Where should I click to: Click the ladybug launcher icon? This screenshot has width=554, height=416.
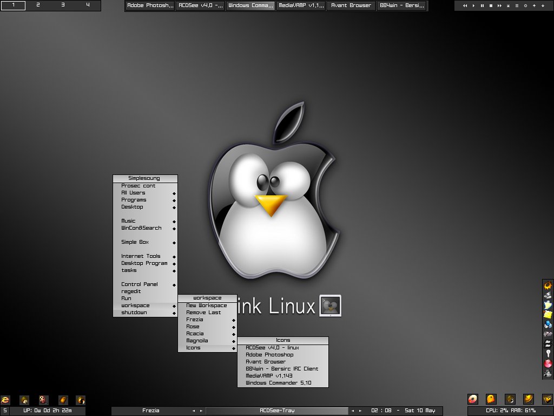43,400
